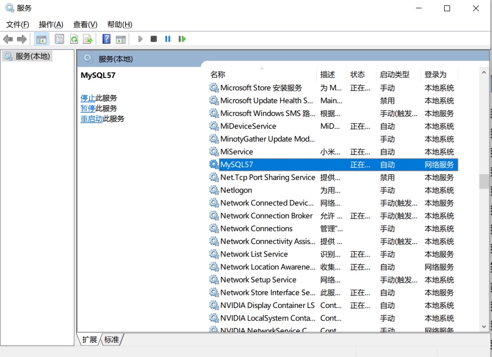Click gear icon beside Network Connections
Viewport: 492px width, 357px height.
coord(214,228)
